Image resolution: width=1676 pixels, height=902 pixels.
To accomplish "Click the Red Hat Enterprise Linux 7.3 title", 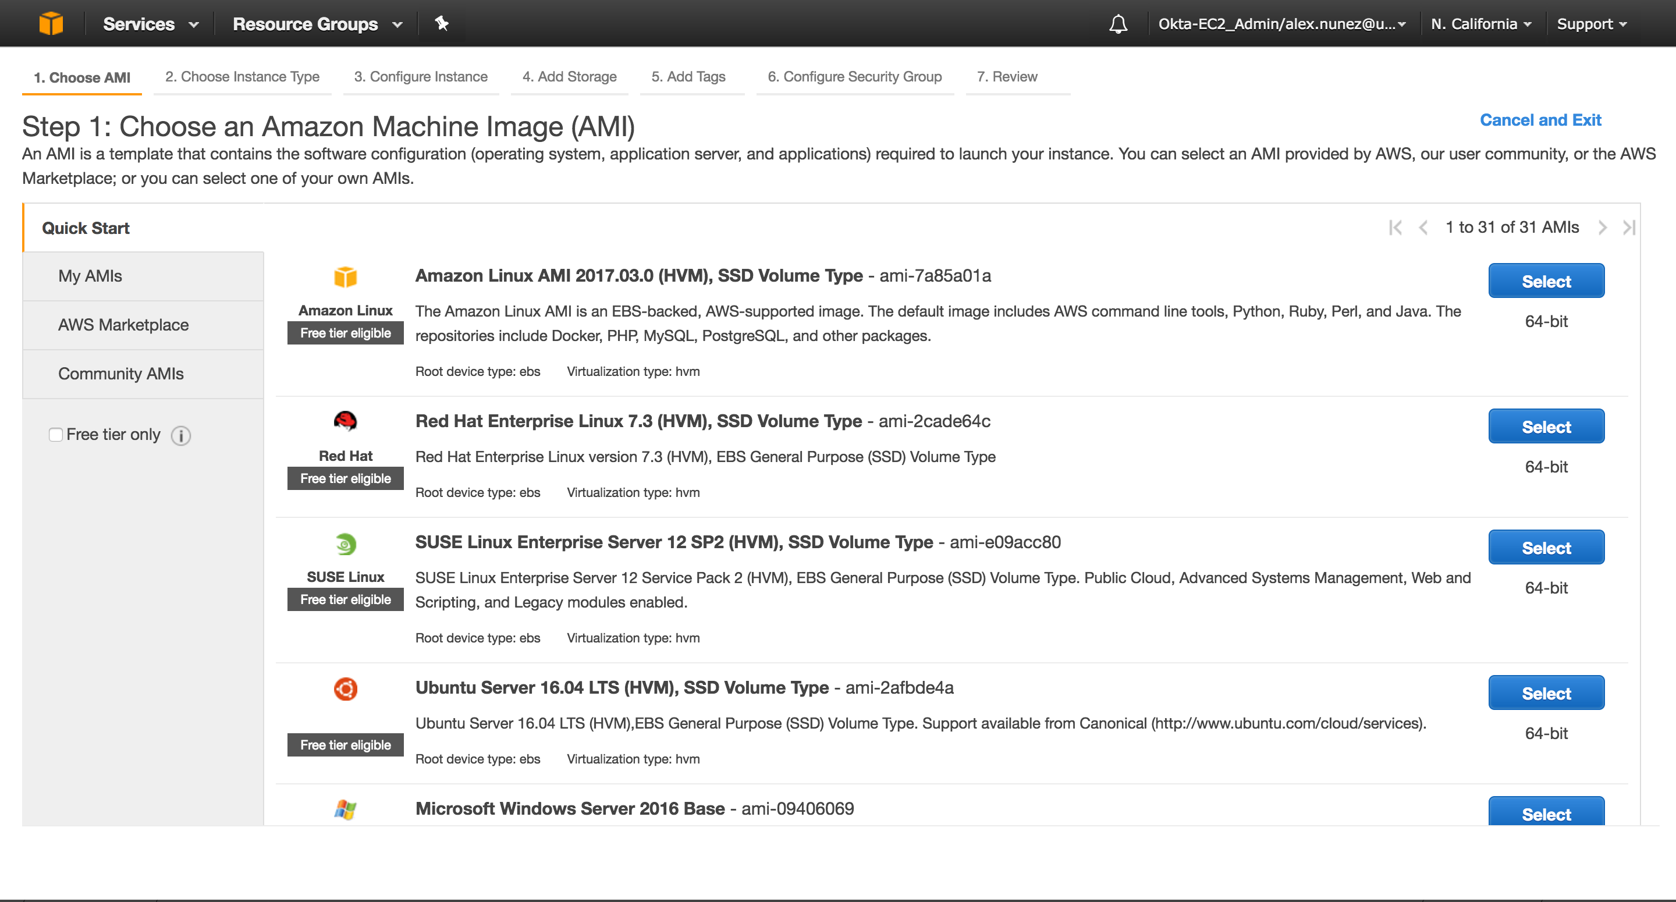I will pos(638,422).
